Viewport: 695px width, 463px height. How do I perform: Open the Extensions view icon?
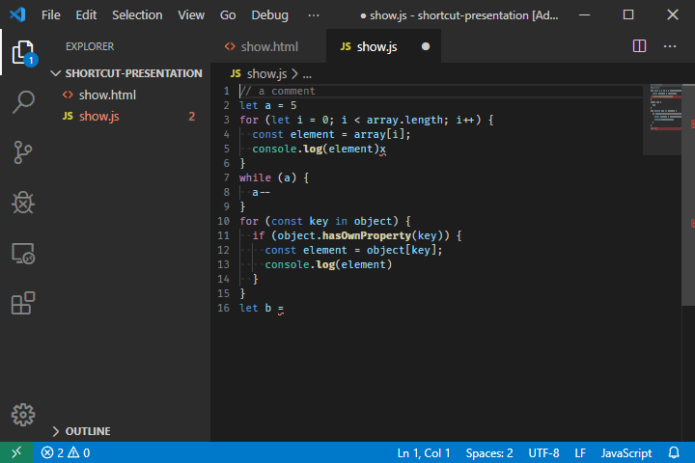(x=23, y=304)
